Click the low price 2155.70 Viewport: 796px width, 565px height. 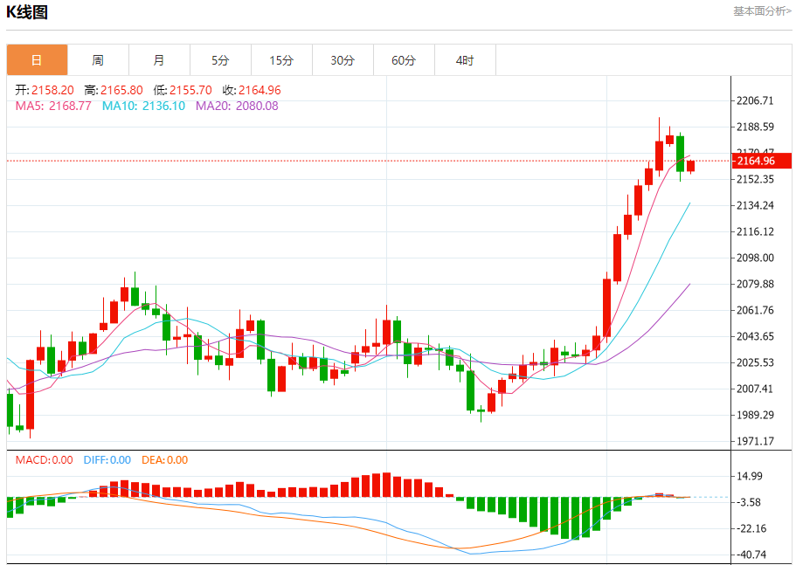pos(190,90)
